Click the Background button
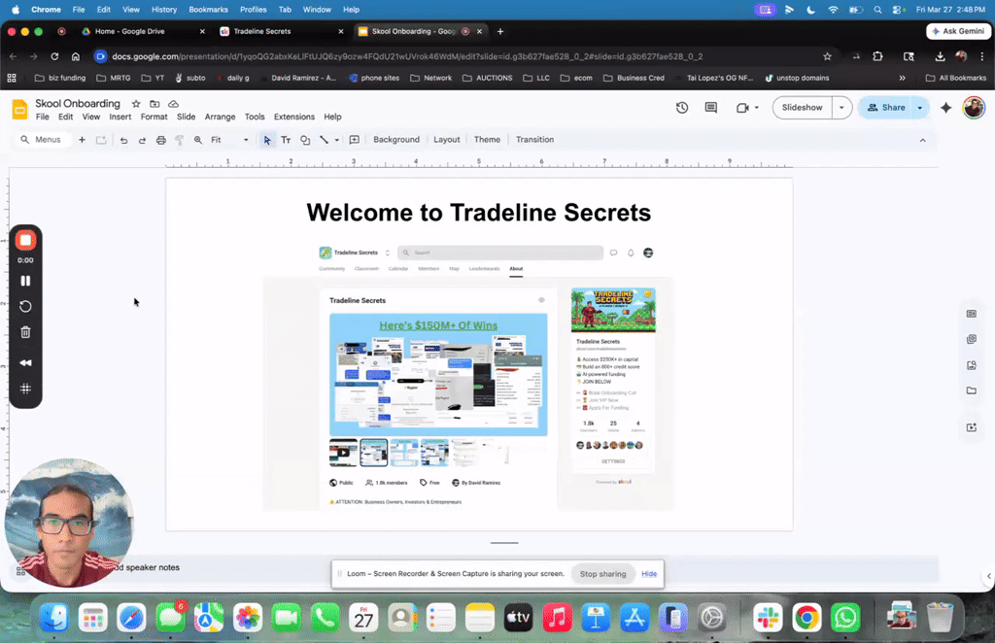The height and width of the screenshot is (643, 995). (x=396, y=140)
